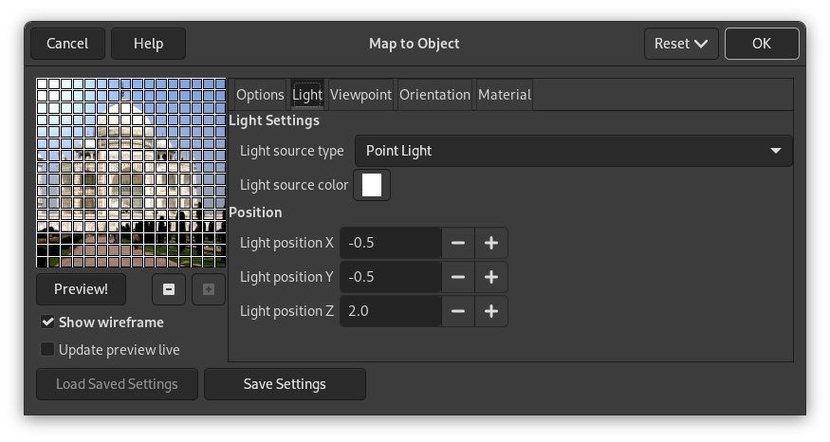Disable the Show wireframe checkbox
Viewport: 830px width, 442px height.
pos(47,322)
